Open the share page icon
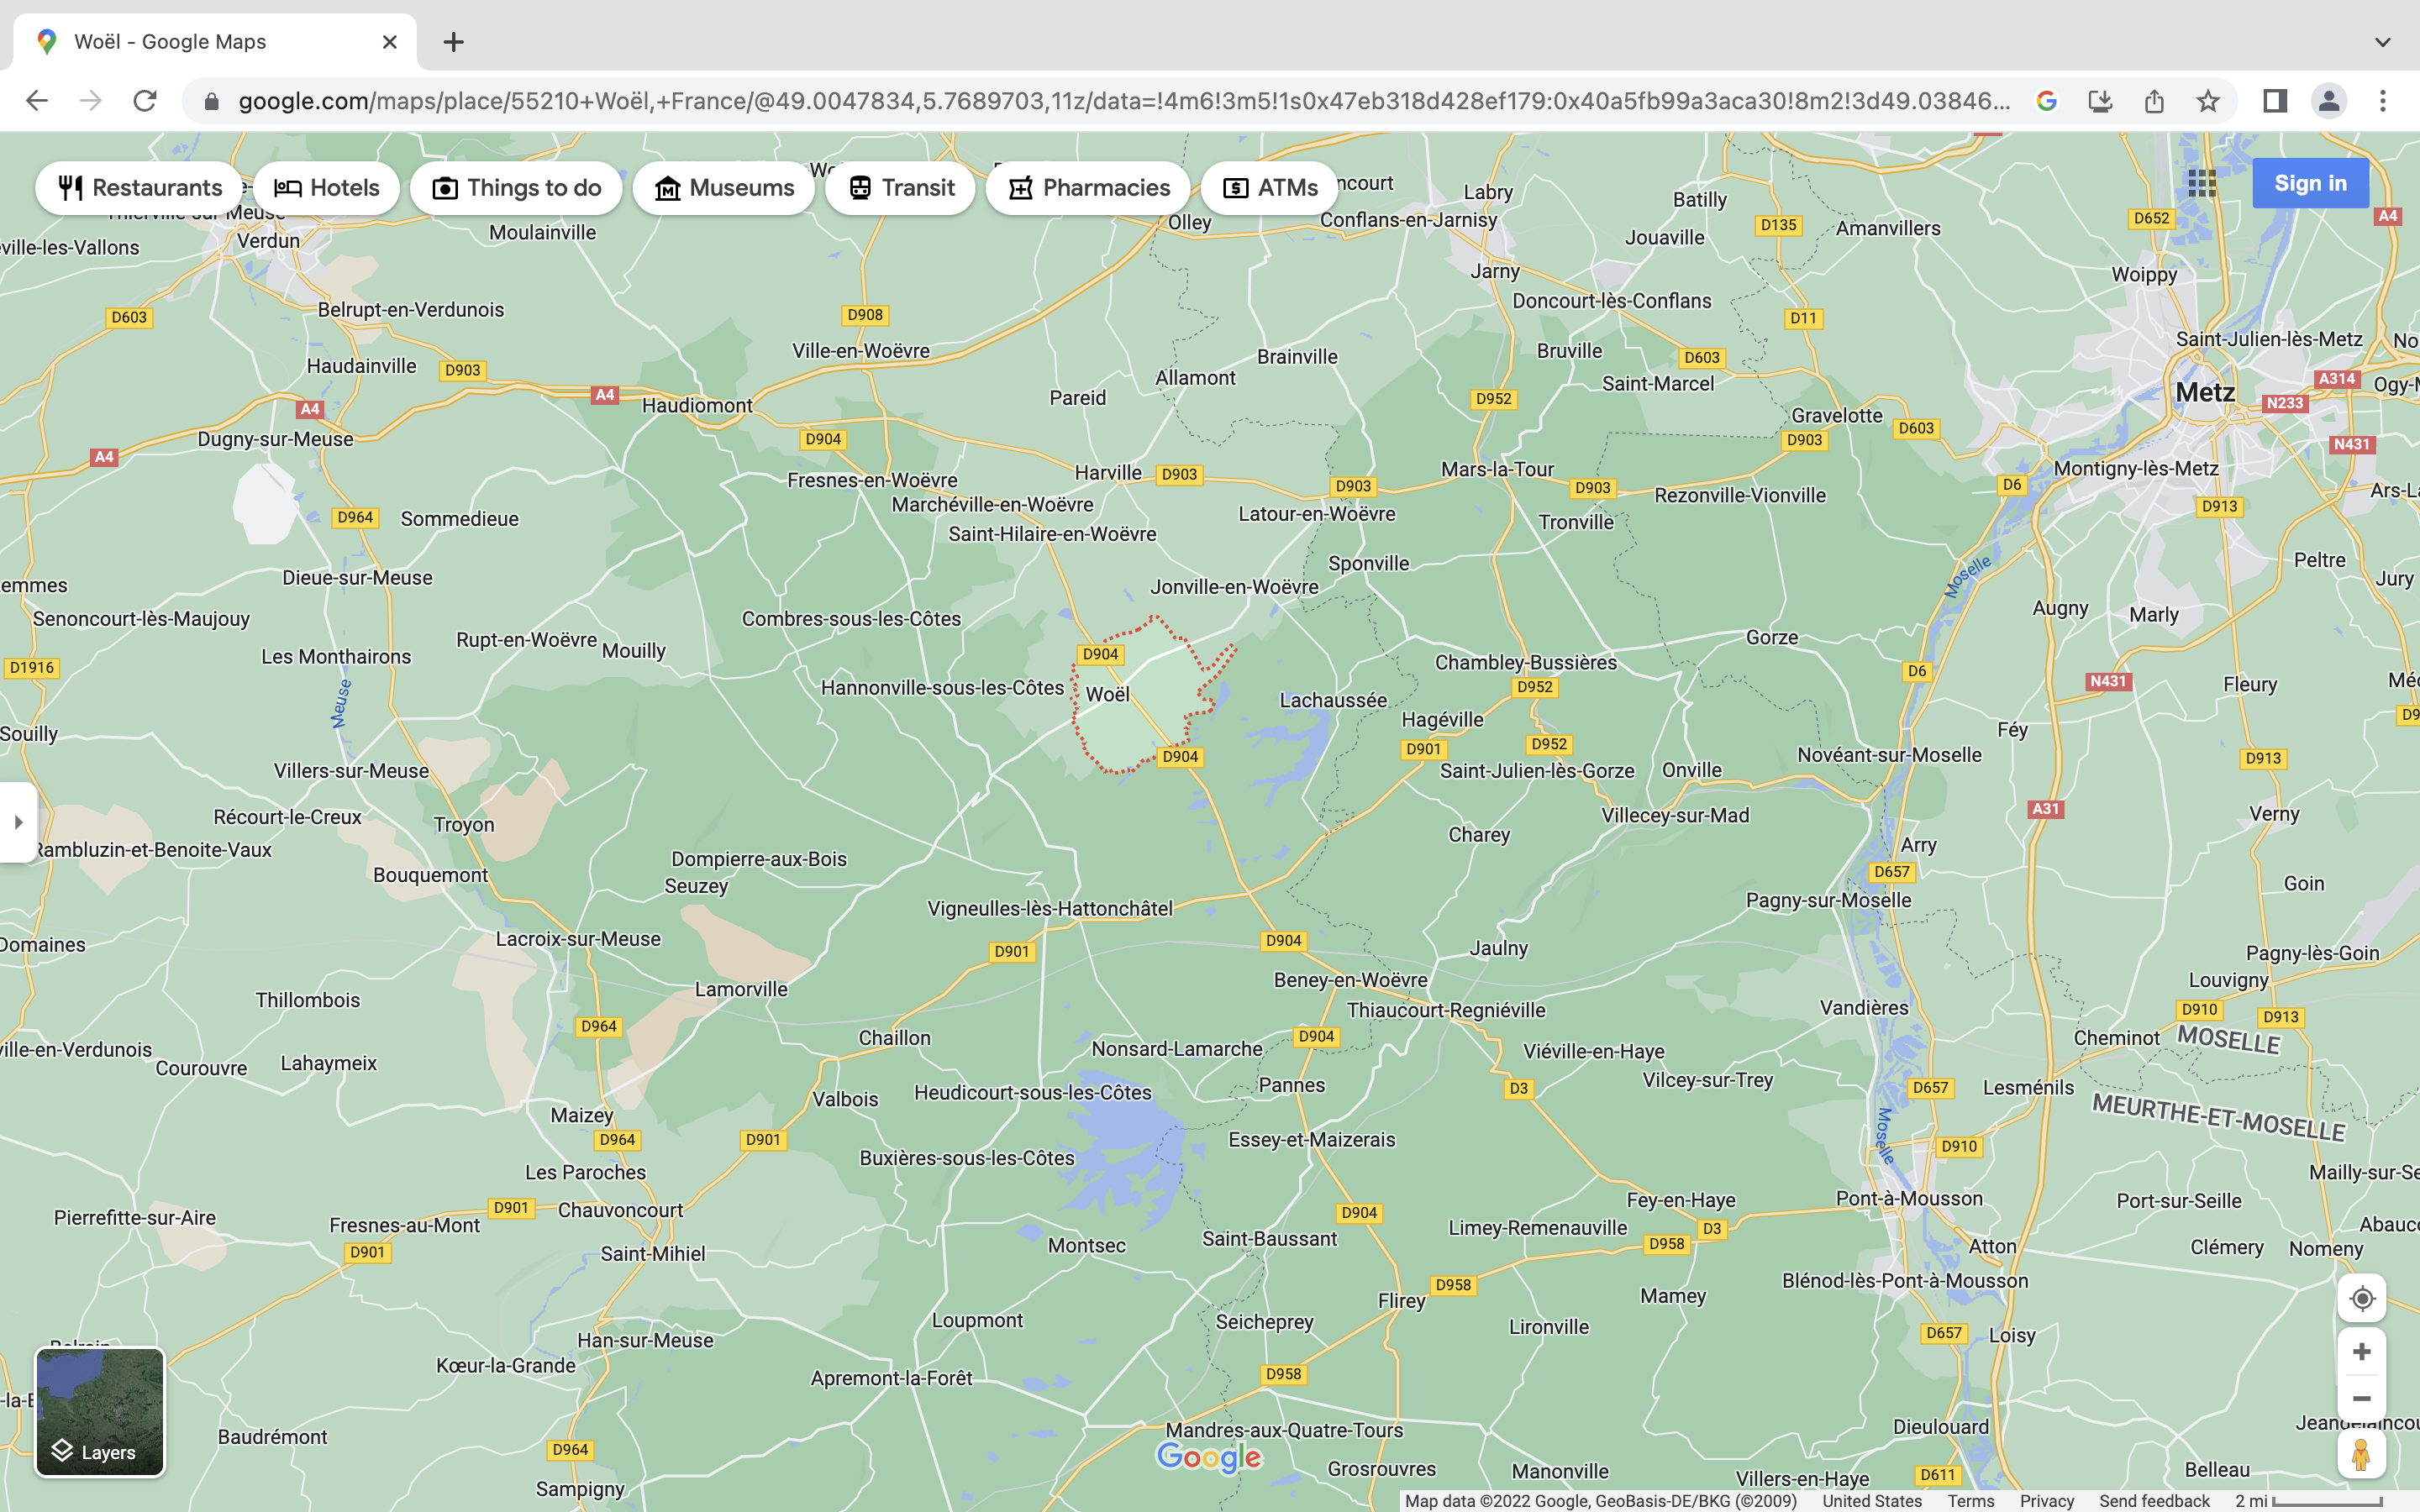The image size is (2420, 1512). pyautogui.click(x=2154, y=101)
